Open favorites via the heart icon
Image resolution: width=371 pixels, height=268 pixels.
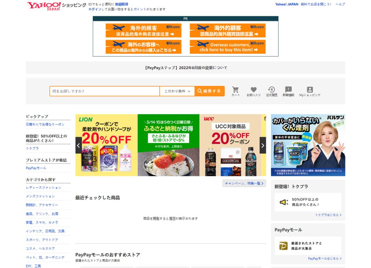[254, 91]
